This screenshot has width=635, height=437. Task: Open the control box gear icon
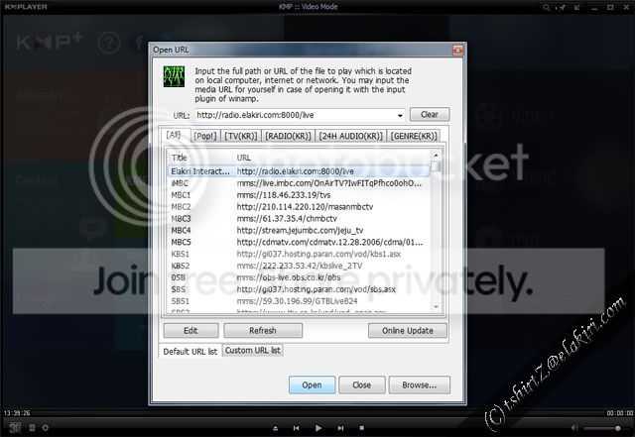[x=46, y=428]
